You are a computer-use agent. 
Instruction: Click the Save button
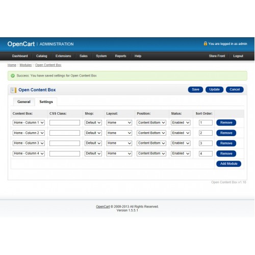[x=195, y=90]
